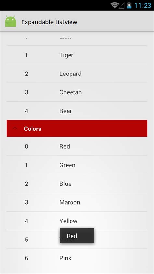The height and width of the screenshot is (274, 154).
Task: Tap the Red toast popup
Action: click(77, 236)
